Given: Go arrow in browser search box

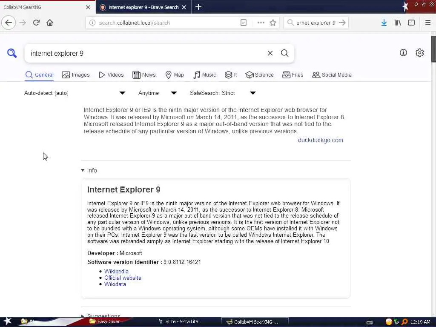Looking at the screenshot, I should 342,23.
